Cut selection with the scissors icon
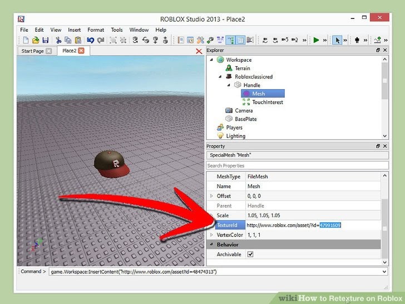Viewport: 405px width, 304px height. (58, 40)
